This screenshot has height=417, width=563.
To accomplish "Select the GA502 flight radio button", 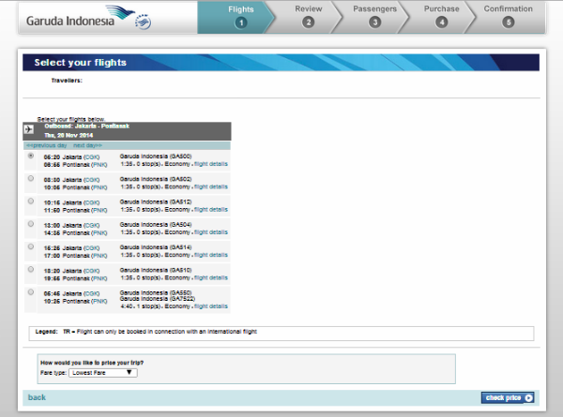I will tap(31, 179).
